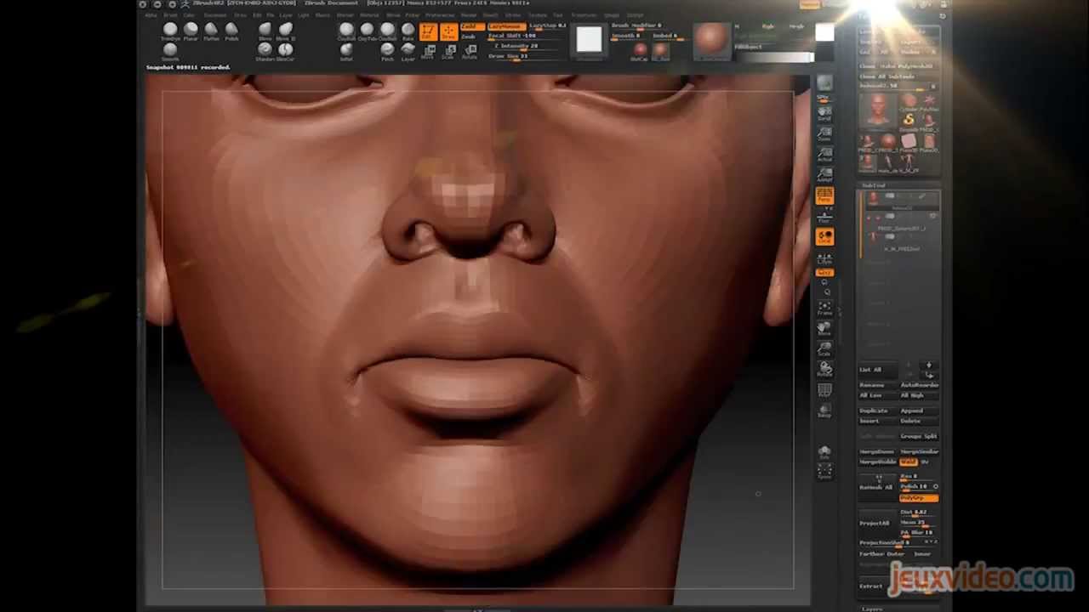Image resolution: width=1089 pixels, height=612 pixels.
Task: Open the Document menu
Action: point(215,15)
